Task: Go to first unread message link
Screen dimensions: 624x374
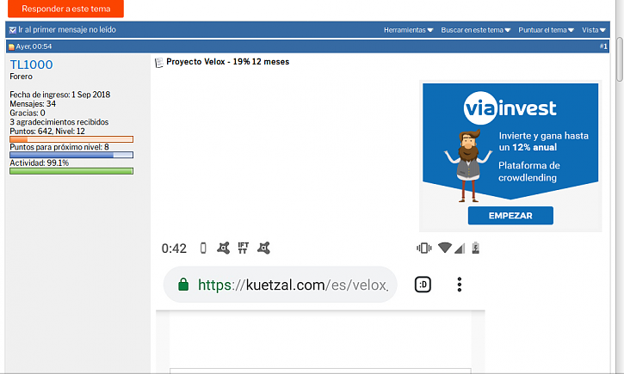Action: pos(67,30)
